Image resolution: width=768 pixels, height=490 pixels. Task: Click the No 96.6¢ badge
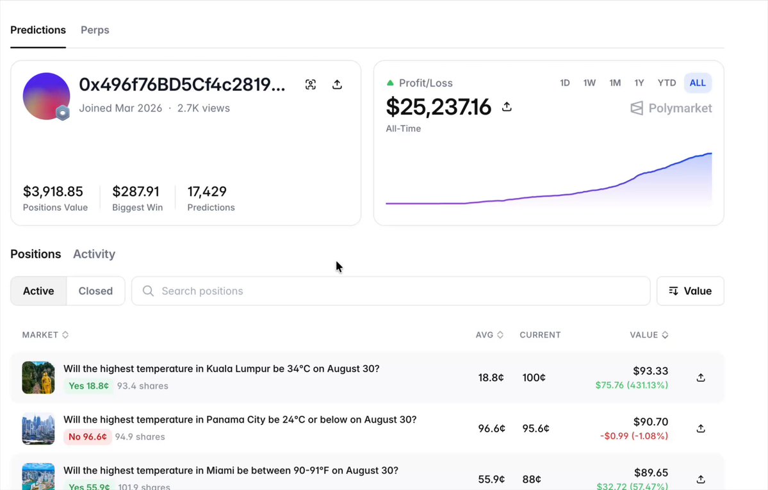(x=88, y=437)
